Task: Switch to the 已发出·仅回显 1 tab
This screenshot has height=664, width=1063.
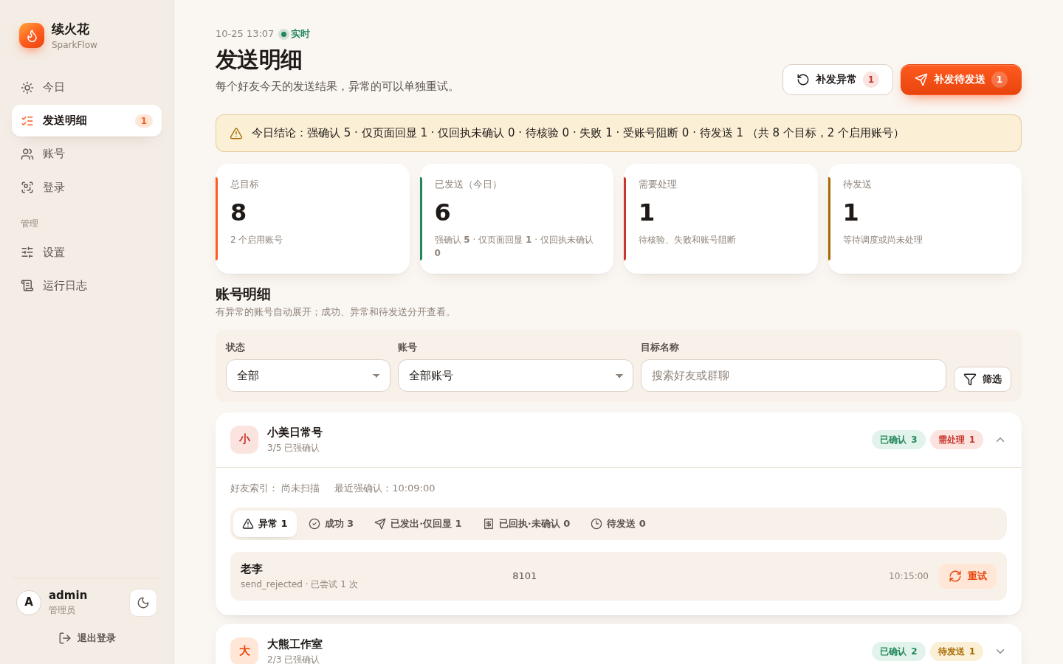Action: pyautogui.click(x=418, y=524)
